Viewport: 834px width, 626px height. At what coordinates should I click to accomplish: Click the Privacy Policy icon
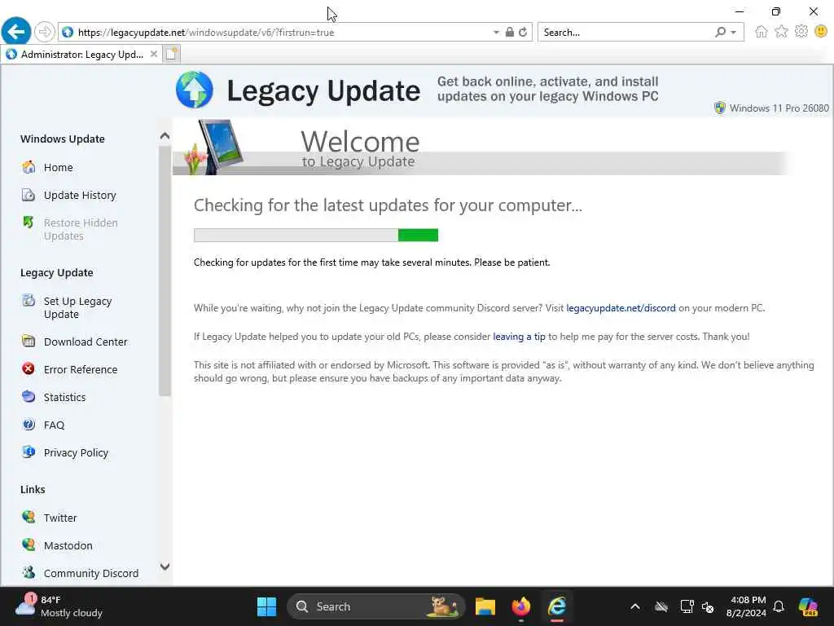point(29,452)
